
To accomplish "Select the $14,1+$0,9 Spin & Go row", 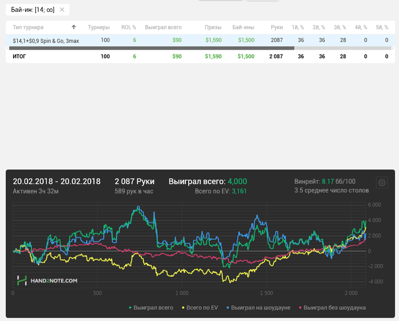I will [x=46, y=40].
